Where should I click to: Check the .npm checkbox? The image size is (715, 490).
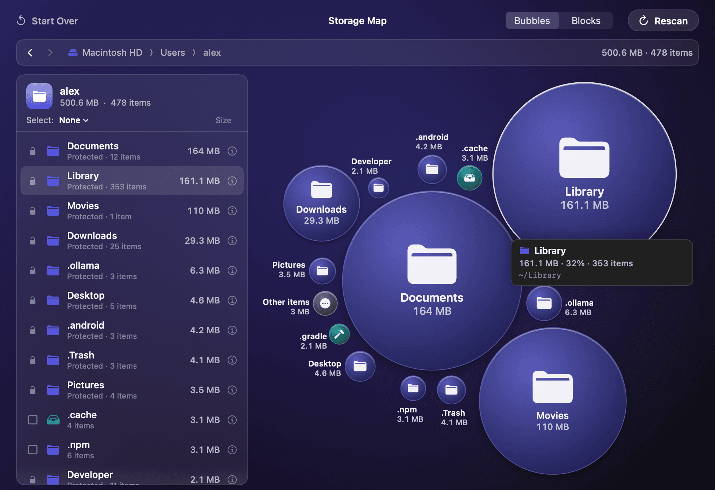[x=33, y=450]
